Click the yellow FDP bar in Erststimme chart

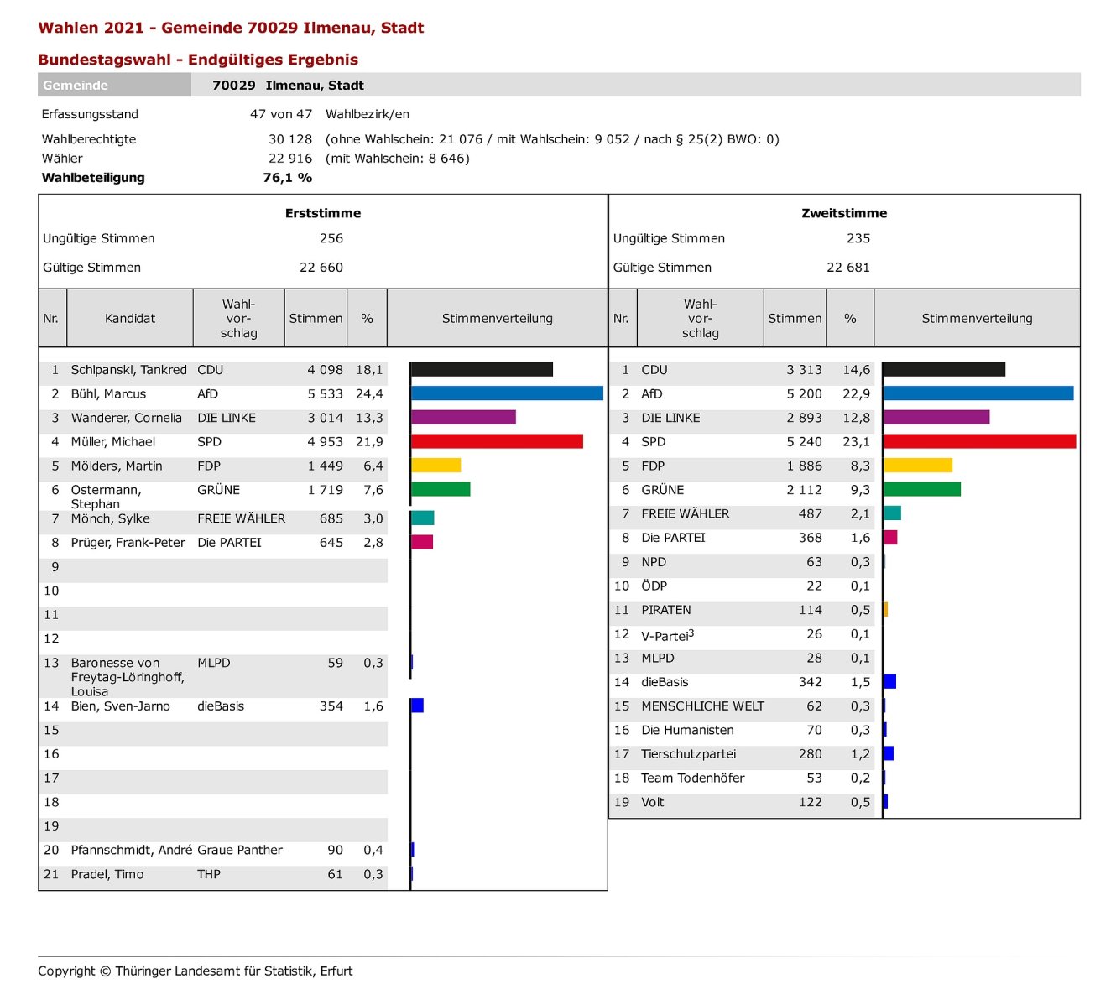click(x=435, y=465)
